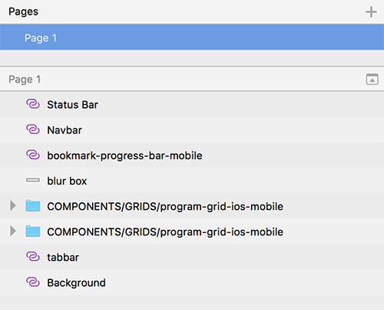Click second program-grid-ios-mobile folder icon
Screen dimensions: 384x310
(33, 231)
